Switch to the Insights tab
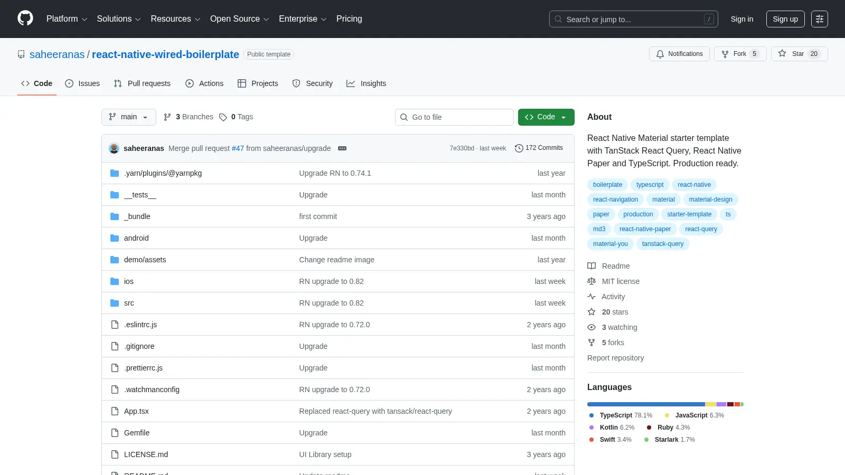The width and height of the screenshot is (845, 475). click(367, 83)
